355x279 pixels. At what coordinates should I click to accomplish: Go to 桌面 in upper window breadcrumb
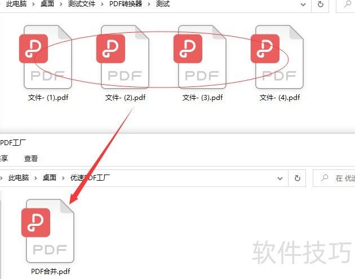click(47, 3)
